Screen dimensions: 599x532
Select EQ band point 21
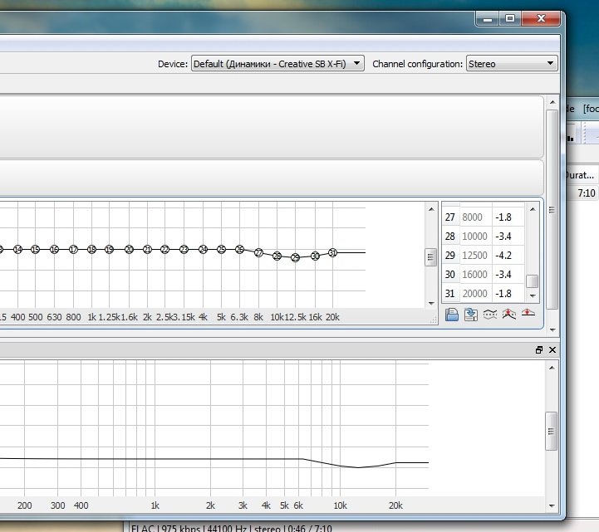(147, 249)
